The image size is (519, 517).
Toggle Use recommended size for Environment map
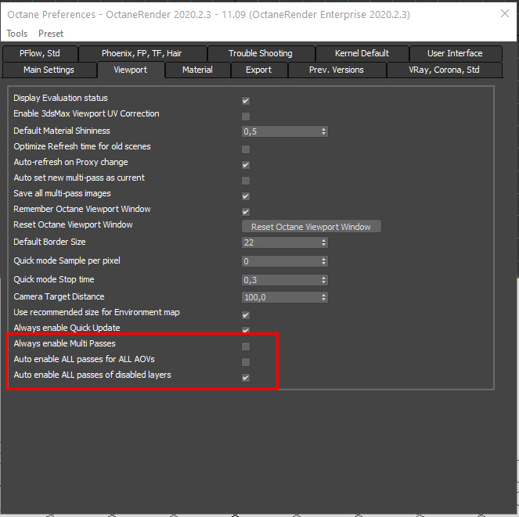pos(246,315)
